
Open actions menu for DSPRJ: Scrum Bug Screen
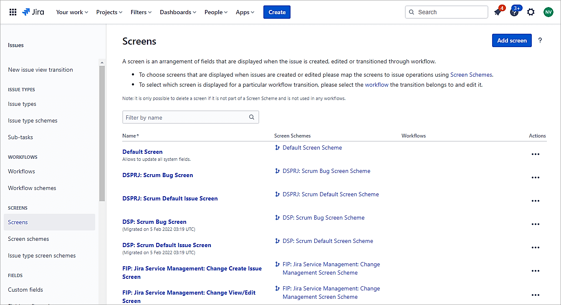pyautogui.click(x=535, y=177)
